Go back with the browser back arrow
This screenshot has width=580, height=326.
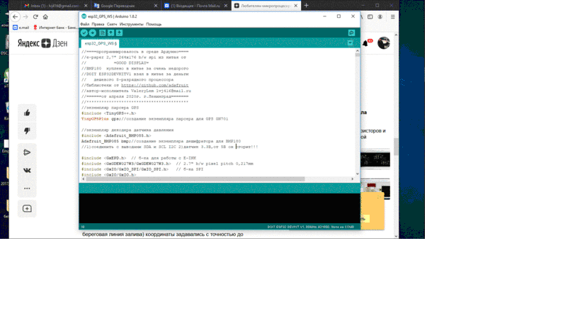tap(15, 16)
